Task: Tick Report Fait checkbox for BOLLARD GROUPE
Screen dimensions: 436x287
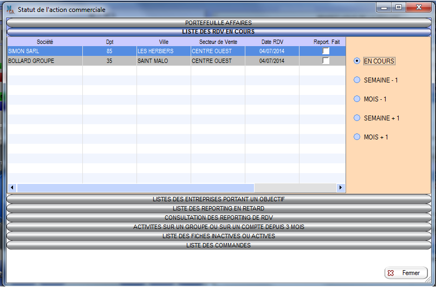Action: click(x=326, y=61)
